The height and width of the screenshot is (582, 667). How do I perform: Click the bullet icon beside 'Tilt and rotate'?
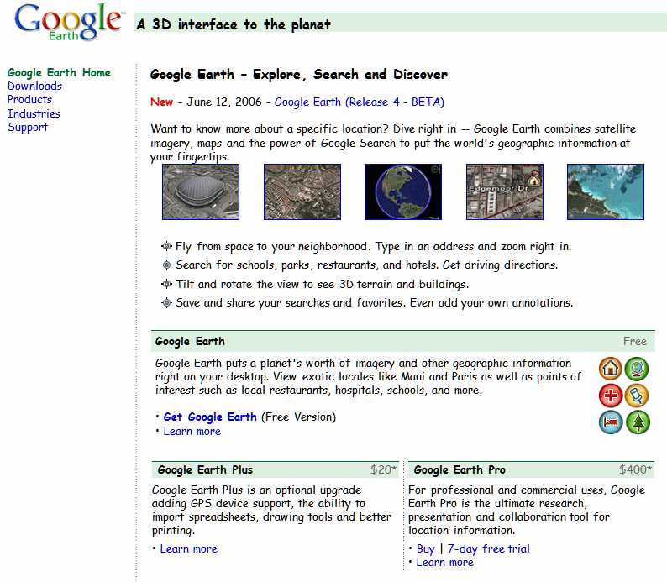pyautogui.click(x=166, y=284)
